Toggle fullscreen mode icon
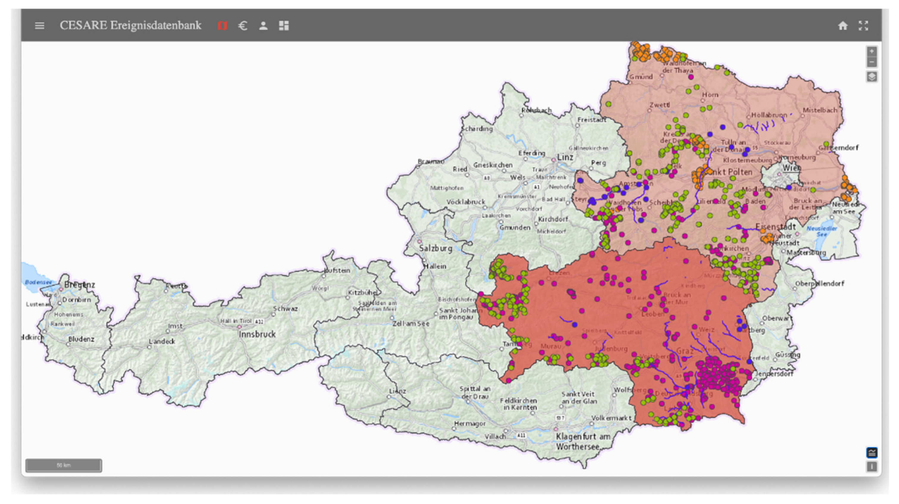 pos(863,26)
